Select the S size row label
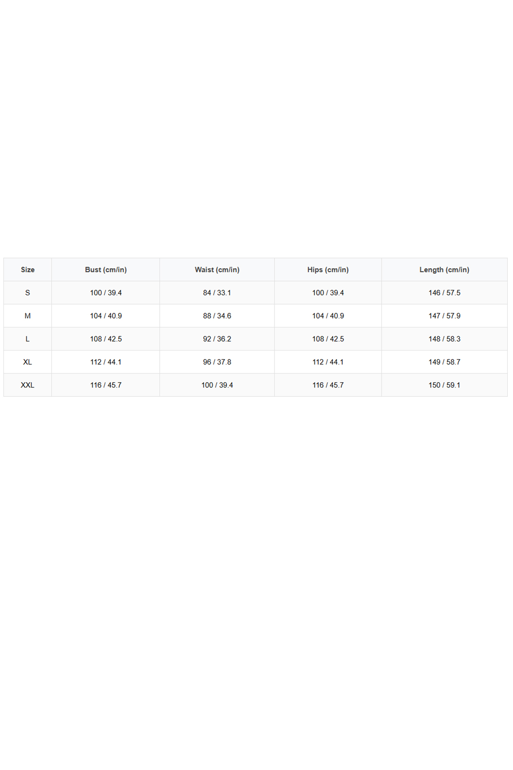This screenshot has width=513, height=770. (27, 293)
